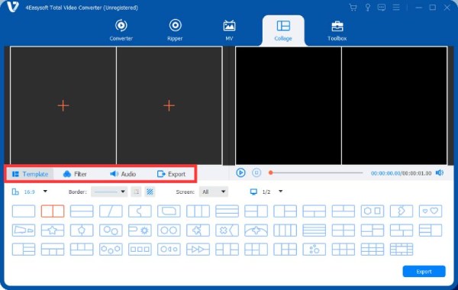The height and width of the screenshot is (290, 458).
Task: Click the bottom-right Export button
Action: click(424, 272)
